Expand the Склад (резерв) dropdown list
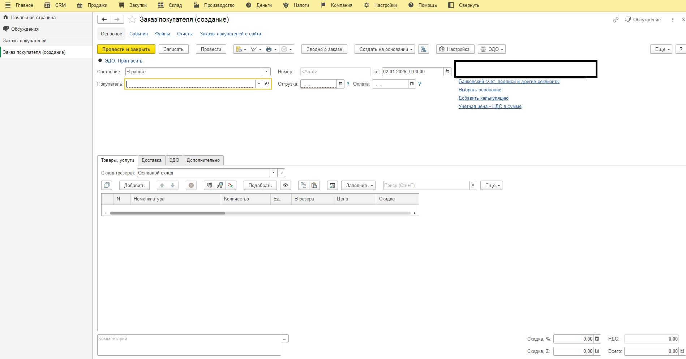 273,173
